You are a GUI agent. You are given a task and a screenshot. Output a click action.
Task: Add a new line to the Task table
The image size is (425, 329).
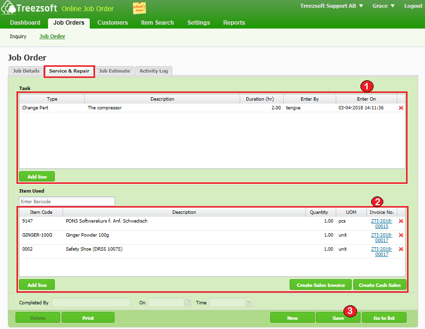coord(36,176)
